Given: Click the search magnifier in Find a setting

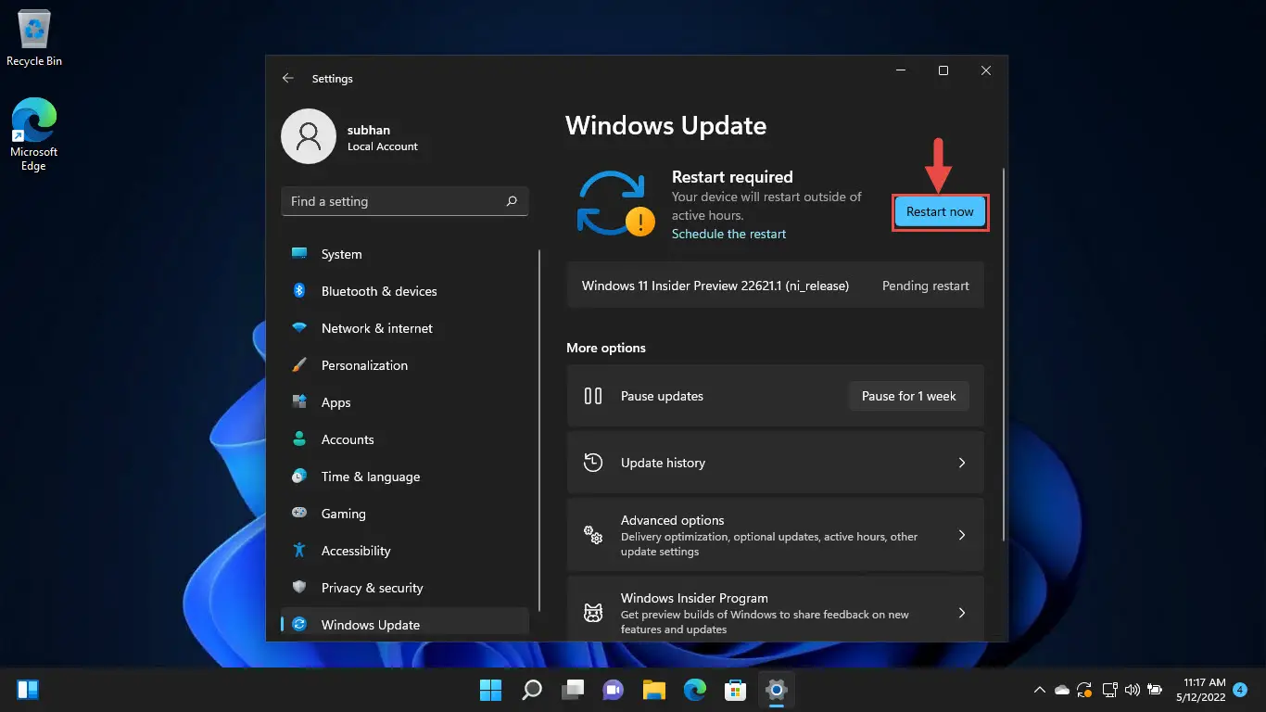Looking at the screenshot, I should click(x=512, y=201).
